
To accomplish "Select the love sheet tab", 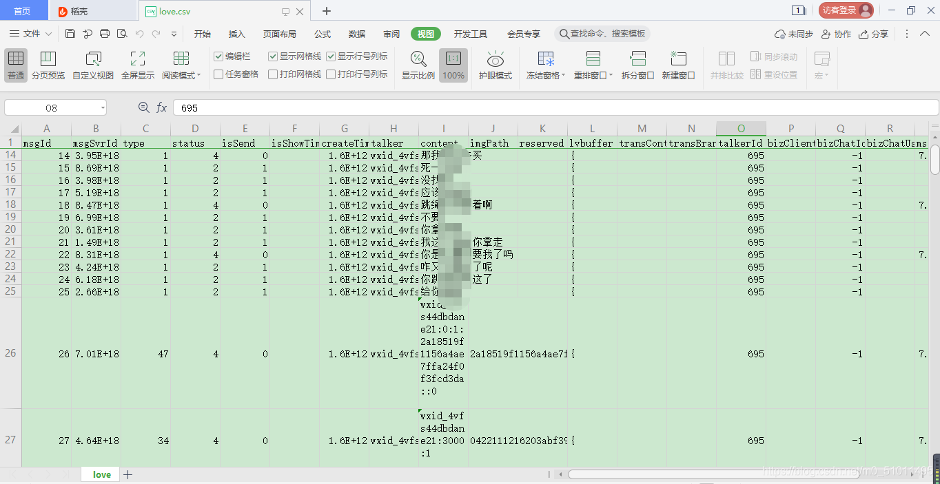I will click(x=102, y=474).
